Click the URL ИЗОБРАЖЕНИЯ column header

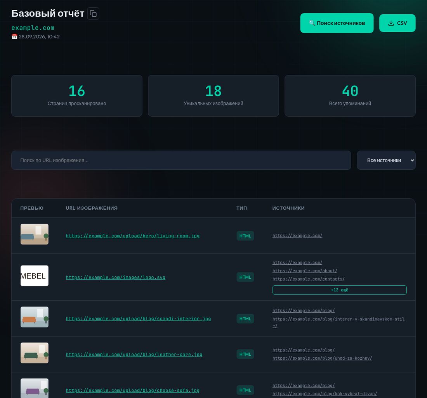point(92,208)
